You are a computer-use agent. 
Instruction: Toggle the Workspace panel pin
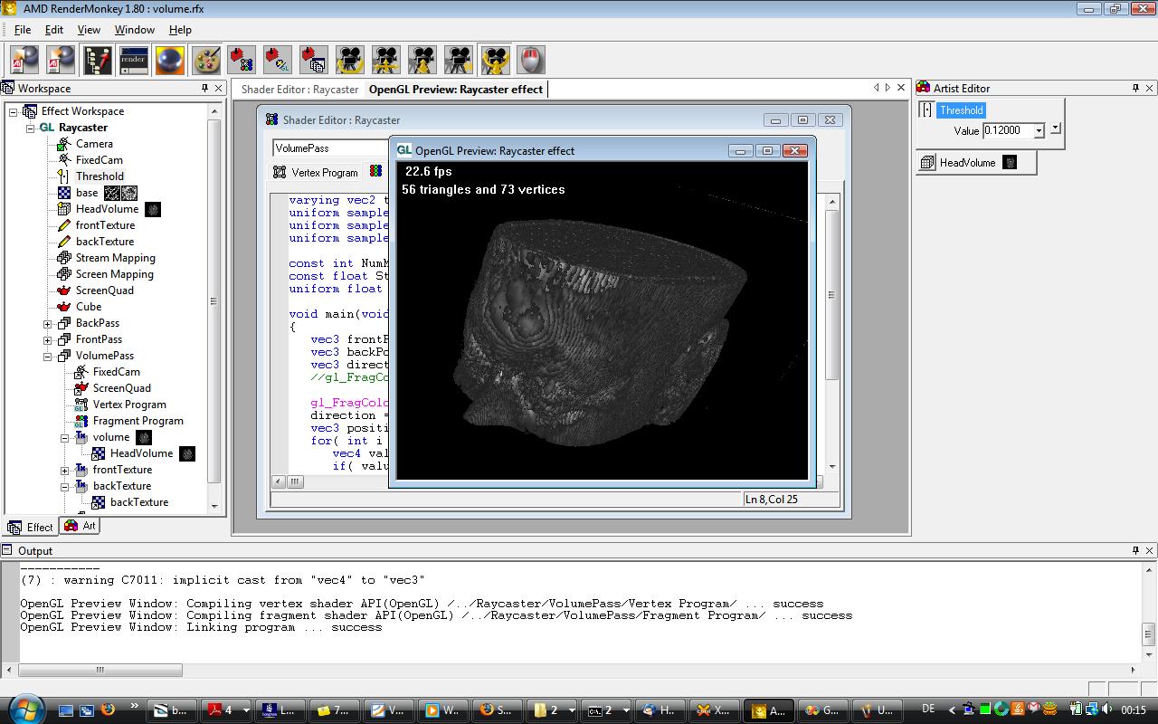pos(204,88)
